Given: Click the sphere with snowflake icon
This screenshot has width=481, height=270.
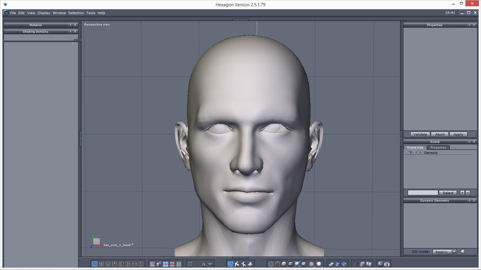Looking at the screenshot, I should (x=380, y=264).
